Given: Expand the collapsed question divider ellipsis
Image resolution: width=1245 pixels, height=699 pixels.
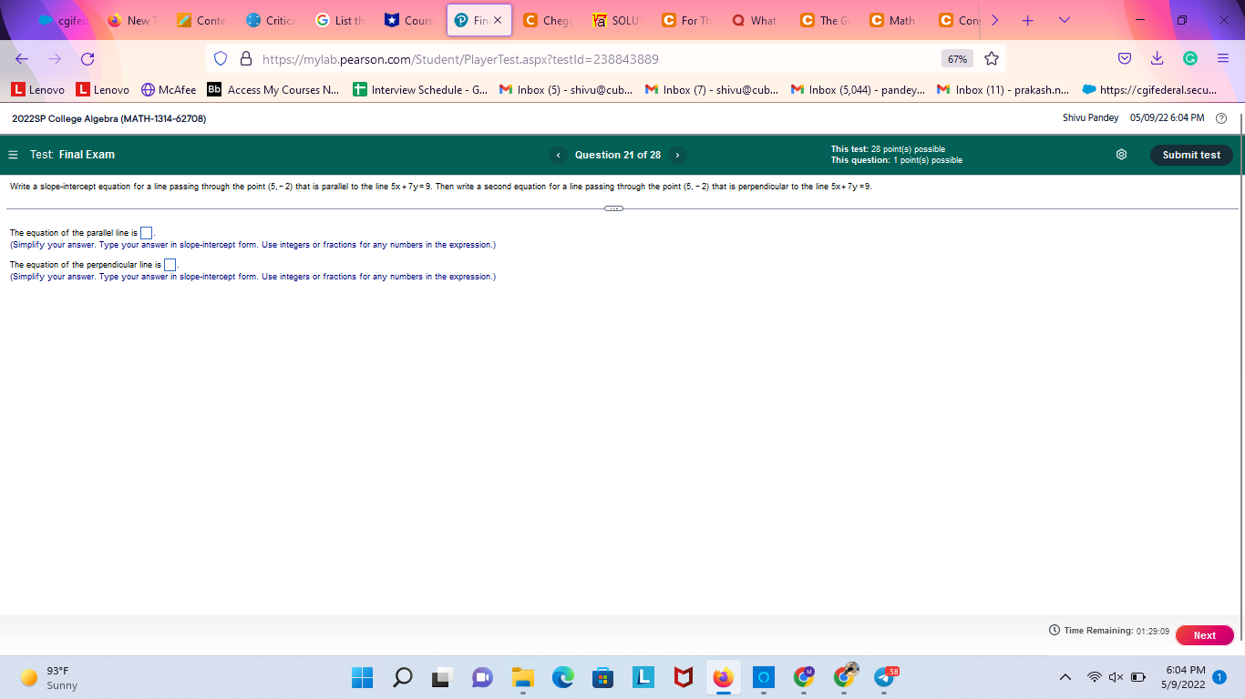Looking at the screenshot, I should pyautogui.click(x=613, y=208).
